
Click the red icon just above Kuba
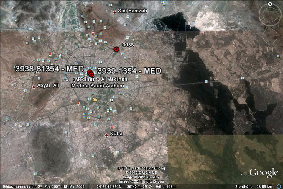coord(112,127)
